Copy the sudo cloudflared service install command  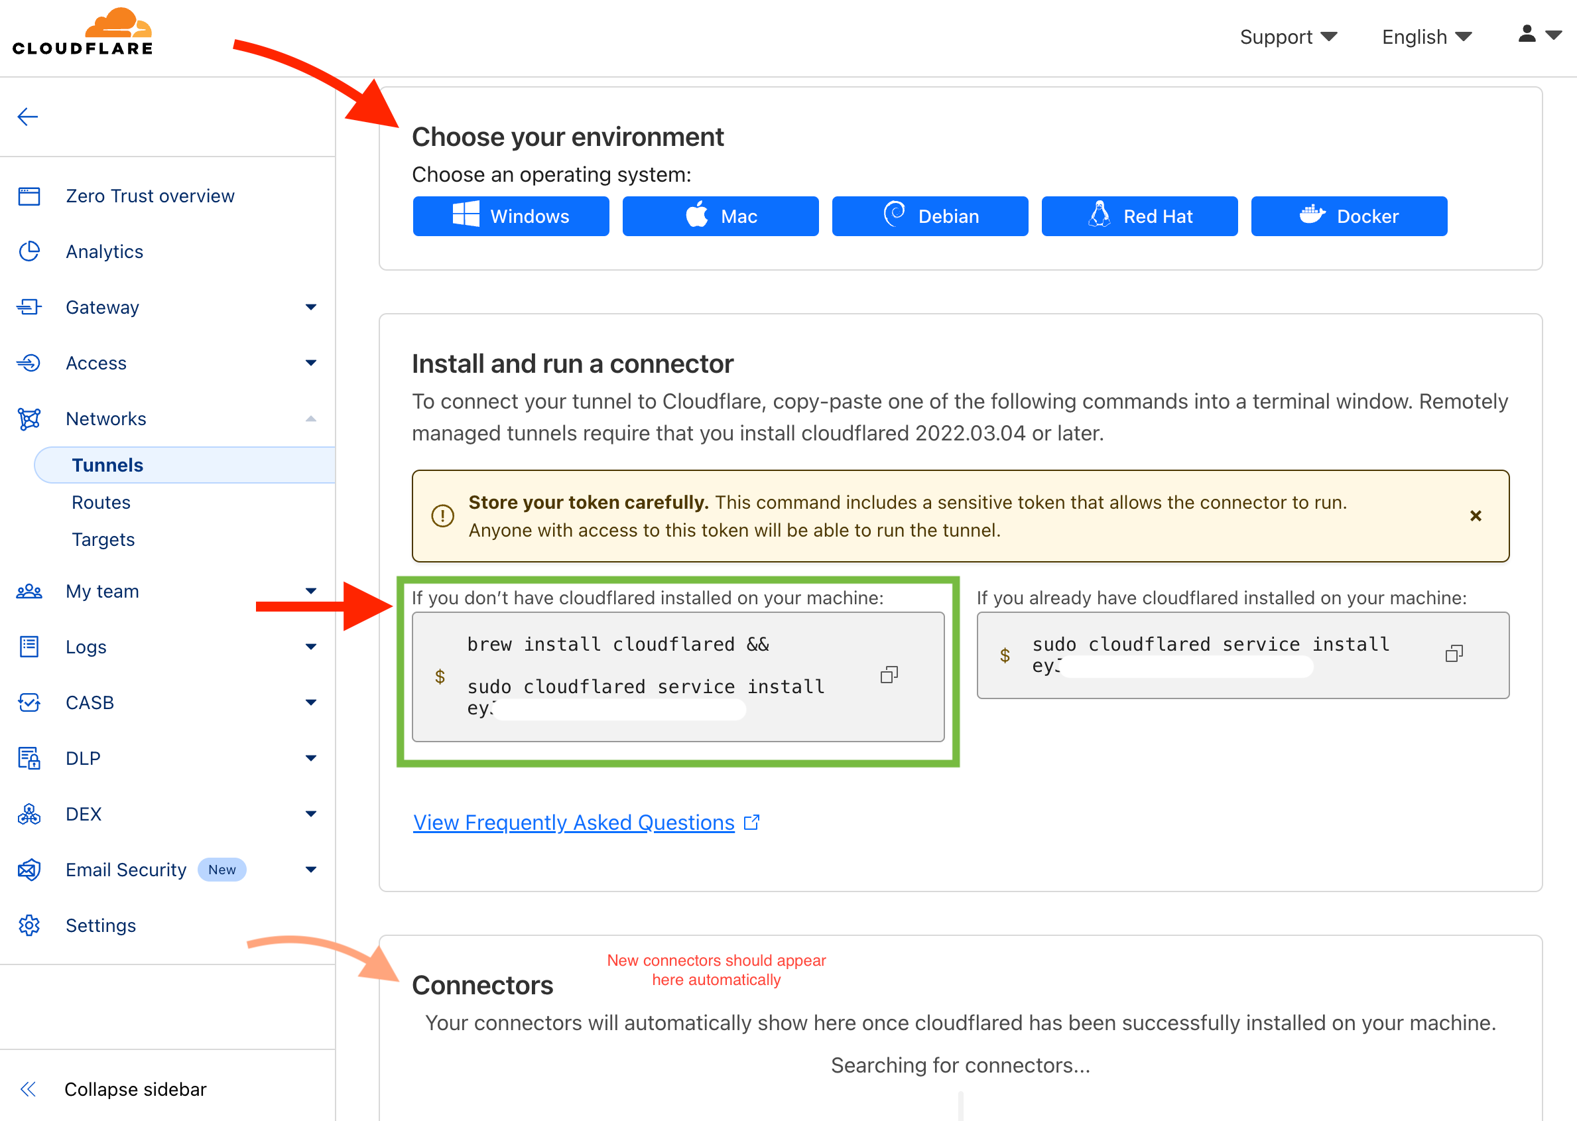click(1454, 653)
